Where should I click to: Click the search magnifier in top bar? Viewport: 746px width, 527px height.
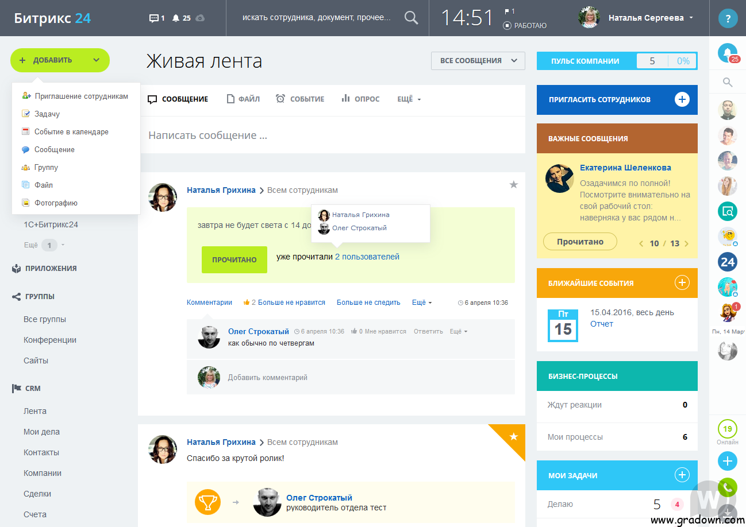coord(412,18)
